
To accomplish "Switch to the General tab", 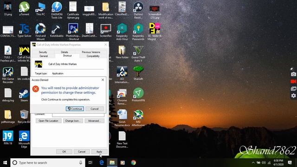I will pos(44,56).
